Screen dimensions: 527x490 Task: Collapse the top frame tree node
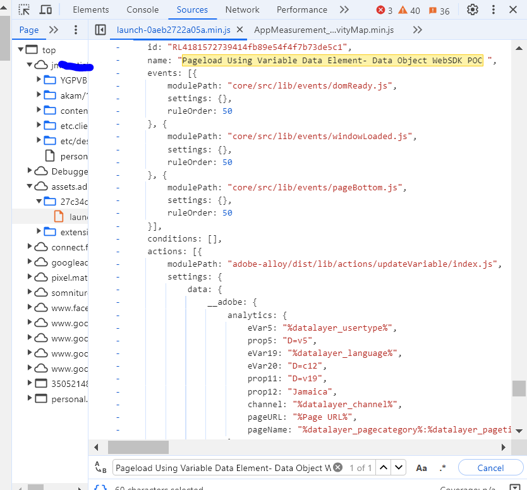tap(22, 49)
